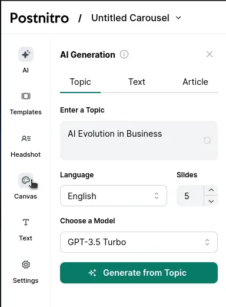Click the refresh topic suggestion icon
The height and width of the screenshot is (307, 226).
tap(207, 140)
